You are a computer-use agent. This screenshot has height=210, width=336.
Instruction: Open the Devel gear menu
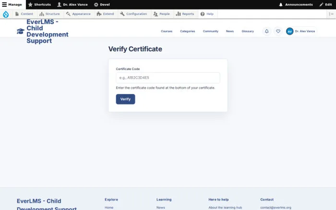click(x=102, y=4)
